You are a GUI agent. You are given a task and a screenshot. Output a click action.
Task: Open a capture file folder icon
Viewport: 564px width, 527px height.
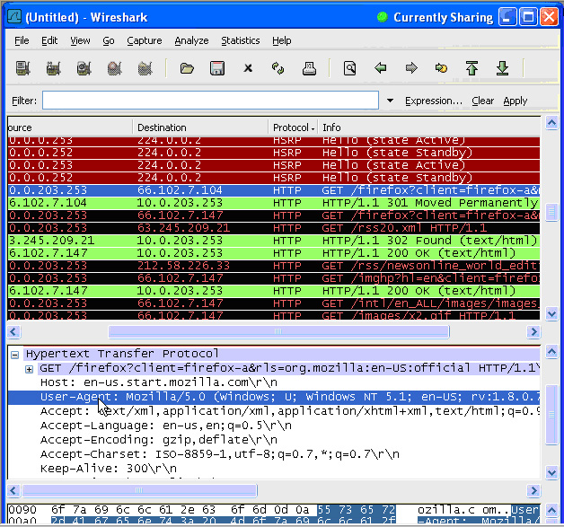187,68
